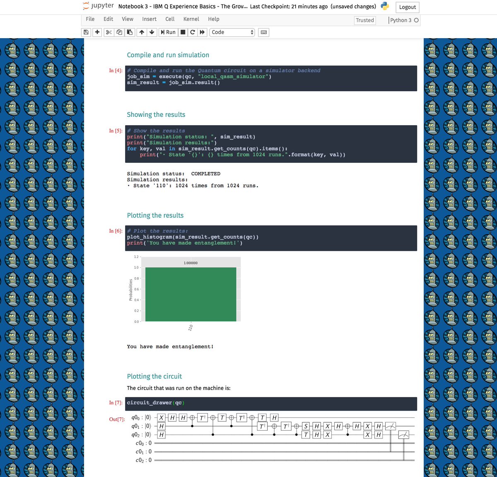Click the Out[7]: prompt label
Image resolution: width=497 pixels, height=477 pixels.
click(117, 419)
